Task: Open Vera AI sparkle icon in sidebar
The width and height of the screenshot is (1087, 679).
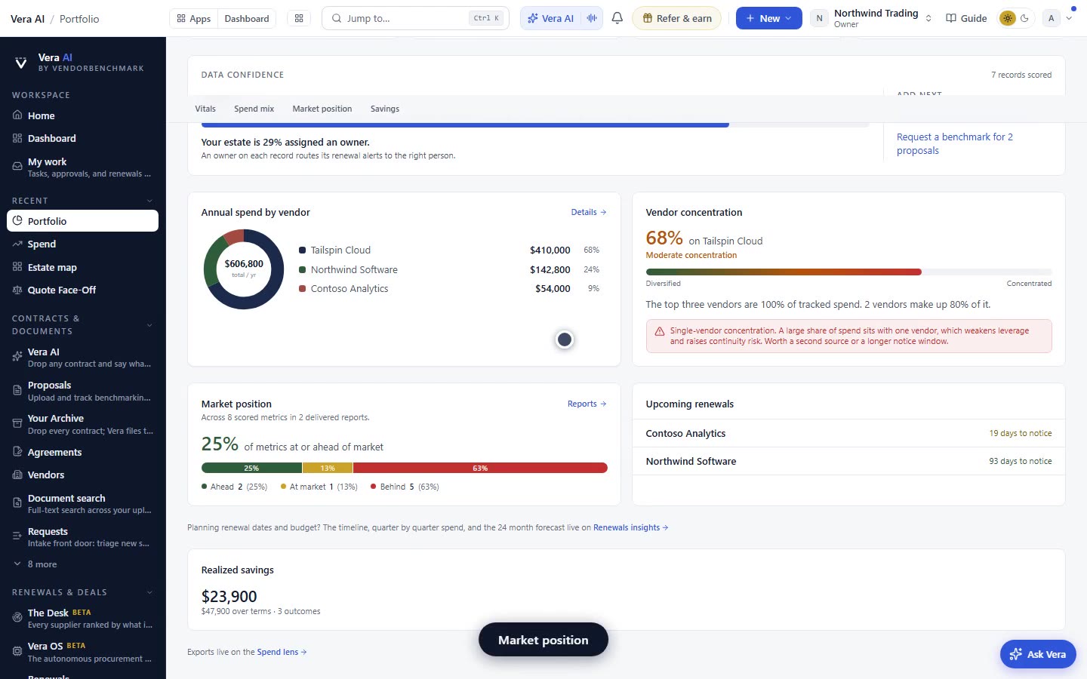Action: (x=17, y=357)
